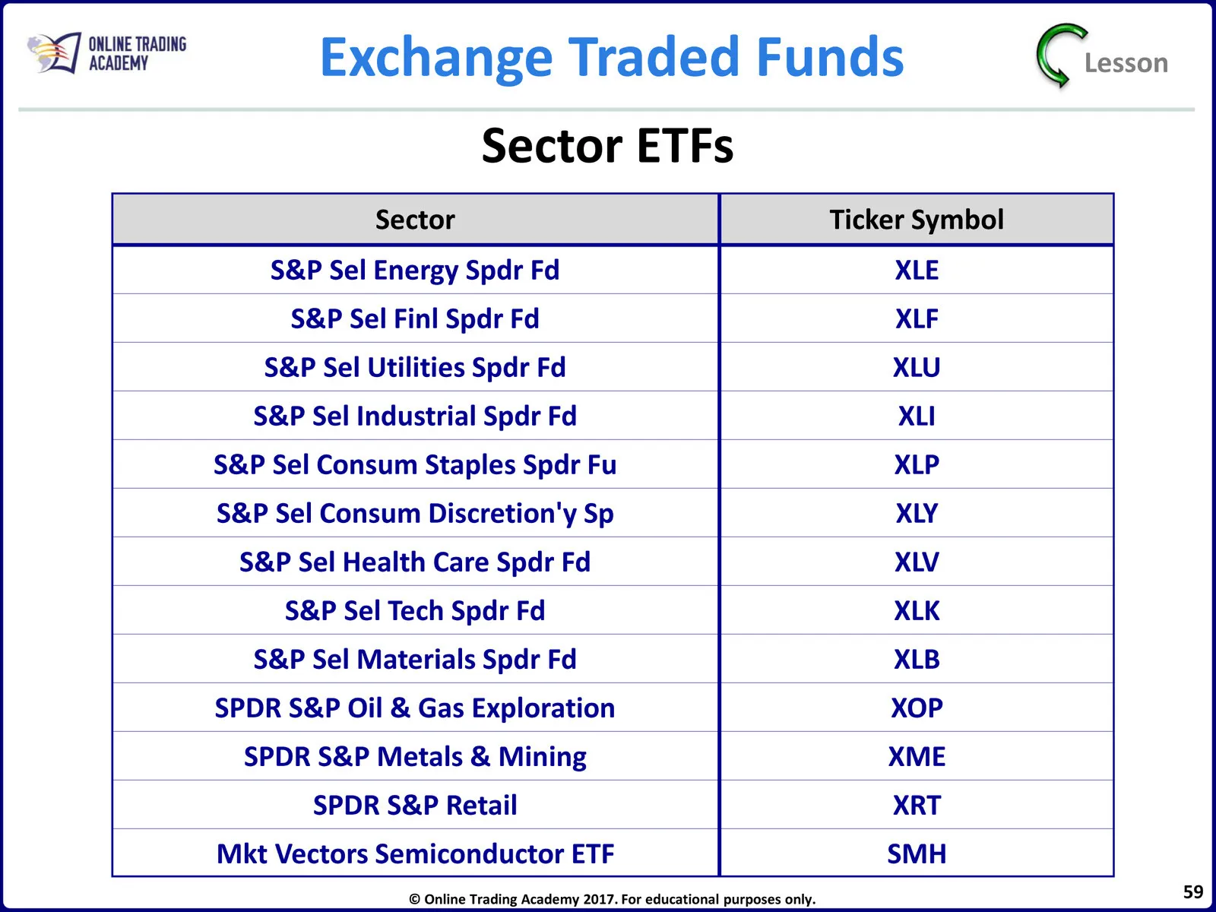This screenshot has width=1216, height=912.
Task: Click the Exchange Traded Funds title
Action: click(612, 58)
